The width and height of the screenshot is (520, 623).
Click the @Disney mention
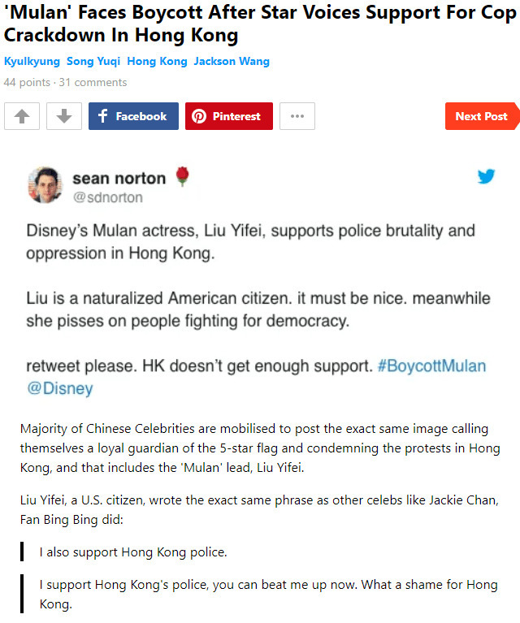pos(60,388)
